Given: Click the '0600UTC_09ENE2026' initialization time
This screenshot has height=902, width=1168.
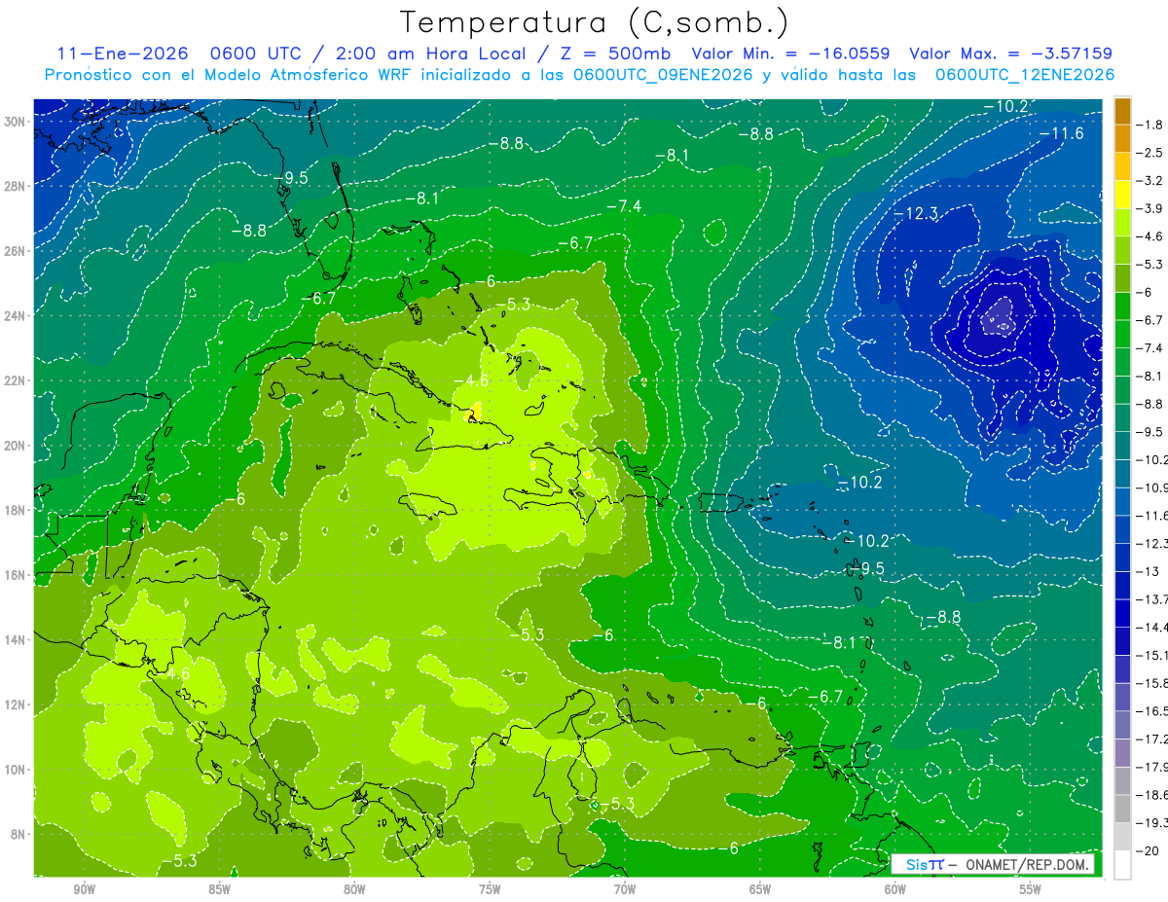Looking at the screenshot, I should click(x=664, y=75).
